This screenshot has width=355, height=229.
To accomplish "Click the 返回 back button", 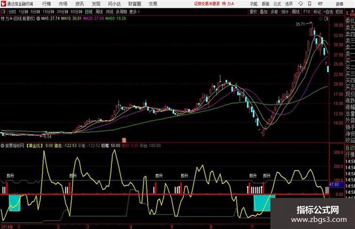I will [339, 12].
